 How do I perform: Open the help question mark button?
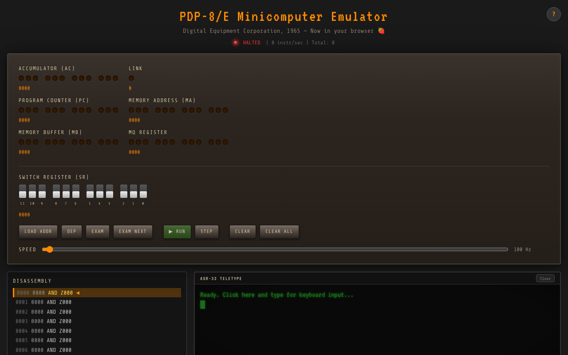(x=554, y=14)
